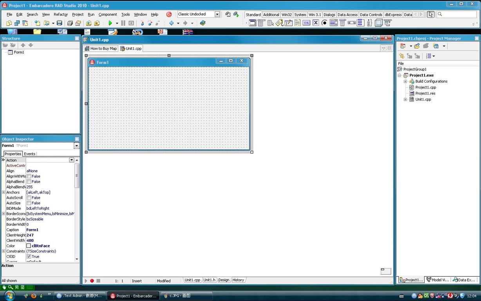
Task: Click the green Run button in toolbar
Action: click(x=110, y=23)
